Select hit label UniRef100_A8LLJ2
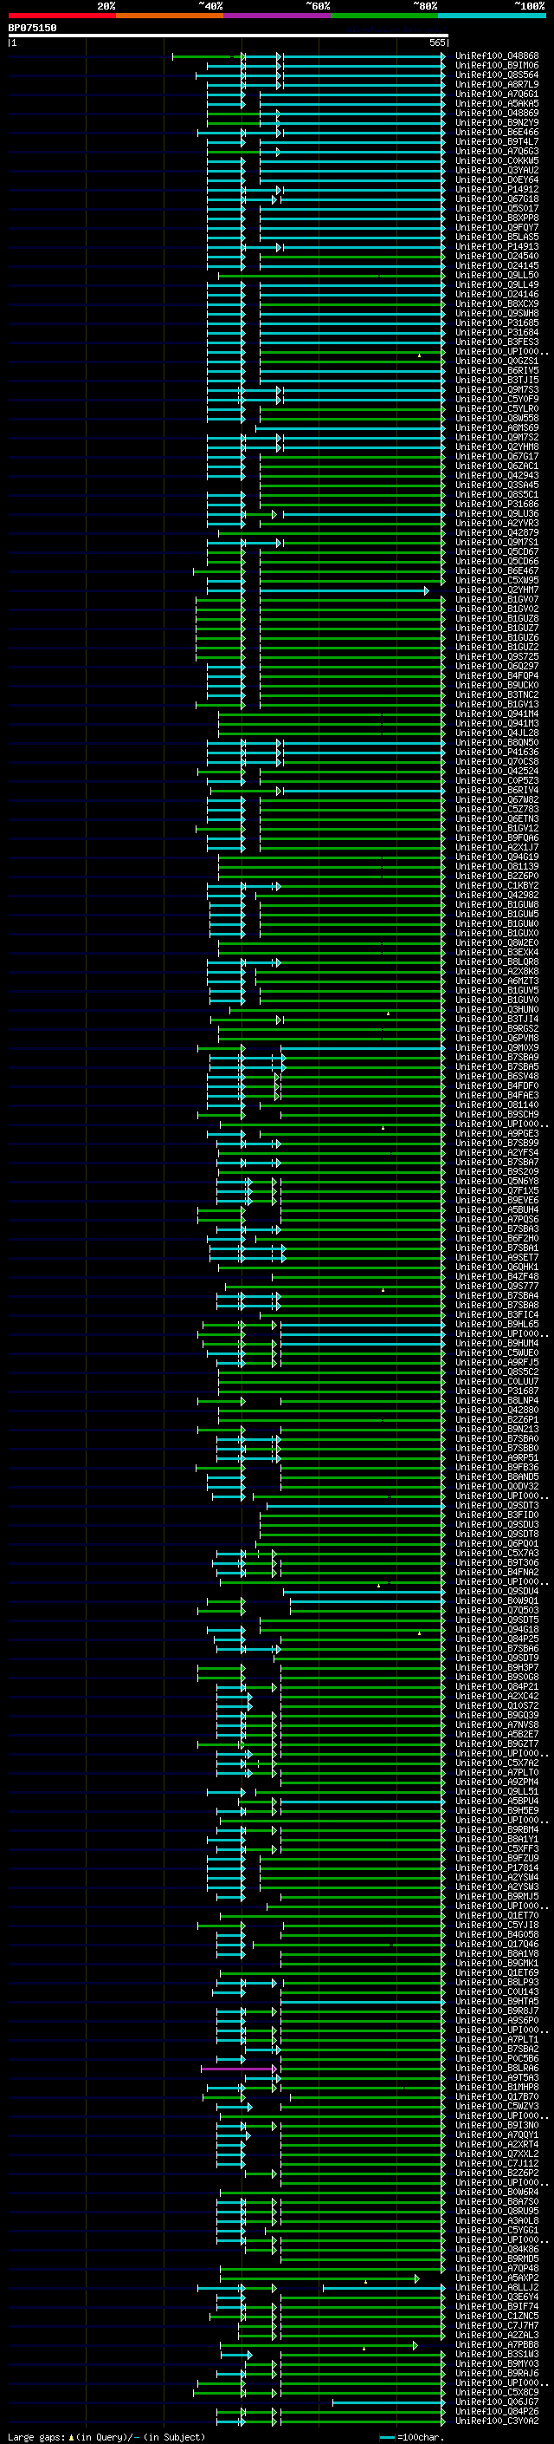 (x=497, y=2287)
